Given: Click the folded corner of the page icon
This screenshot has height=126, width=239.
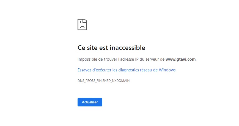Looking at the screenshot, I should 85,20.
